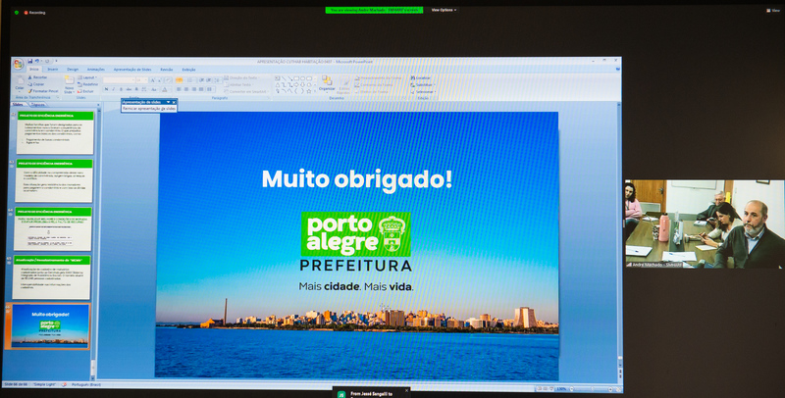Click the text columns icon

click(210, 89)
